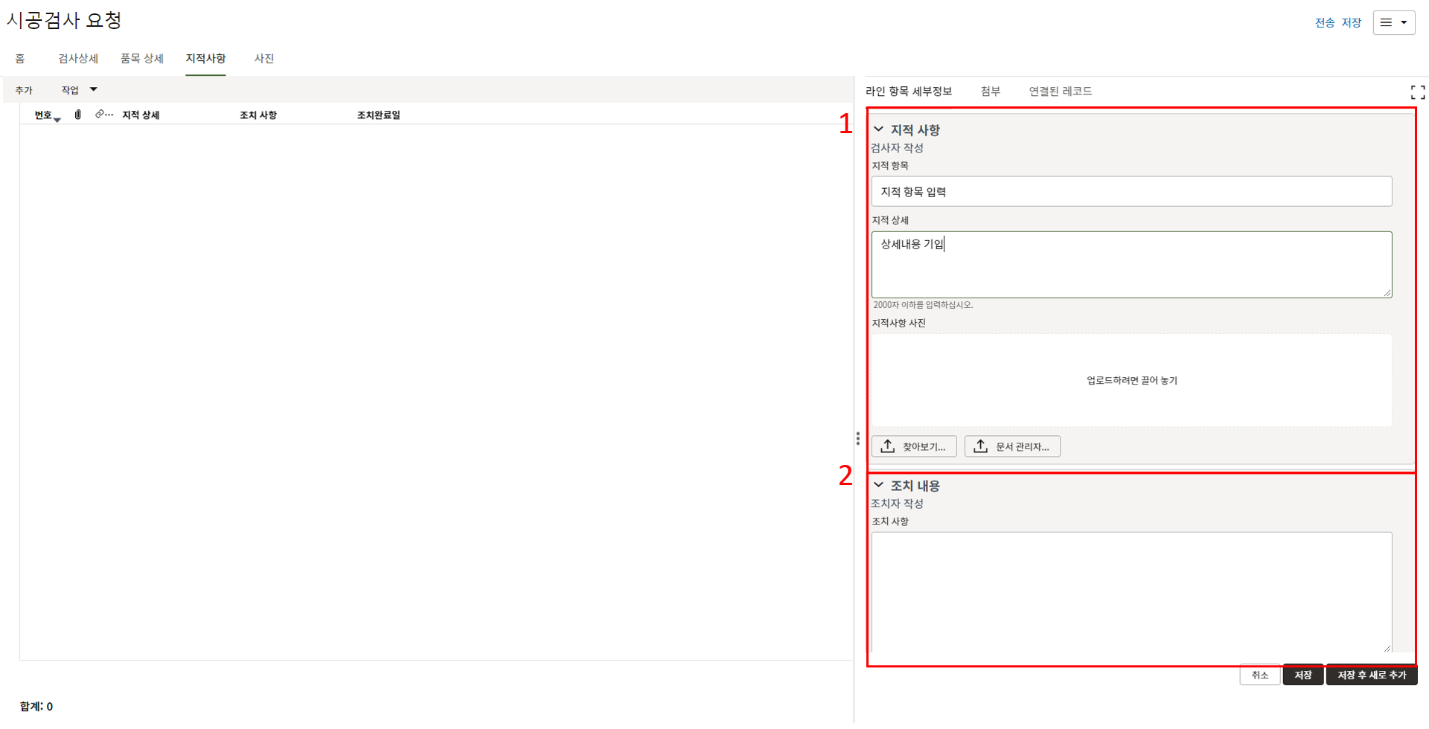Click the fullscreen expand icon
Viewport: 1429px width, 729px height.
point(1417,92)
